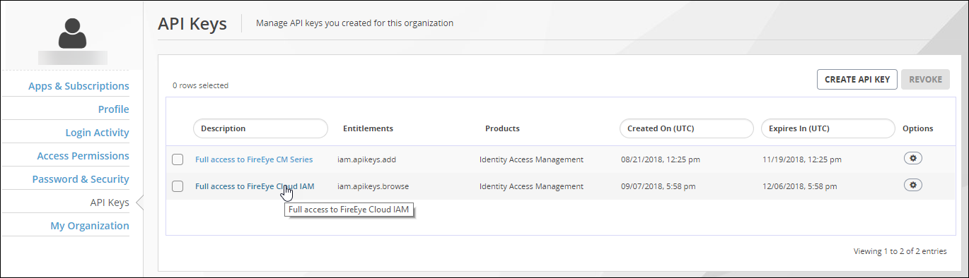
Task: Select API Keys in sidebar
Action: (x=110, y=203)
